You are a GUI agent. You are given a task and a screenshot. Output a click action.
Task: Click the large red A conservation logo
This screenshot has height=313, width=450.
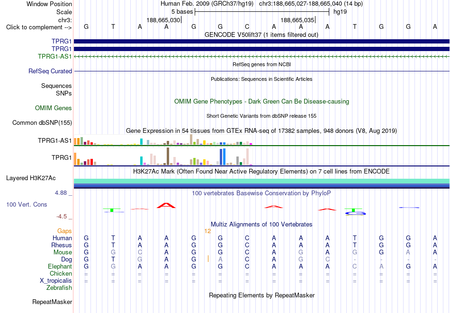point(166,205)
